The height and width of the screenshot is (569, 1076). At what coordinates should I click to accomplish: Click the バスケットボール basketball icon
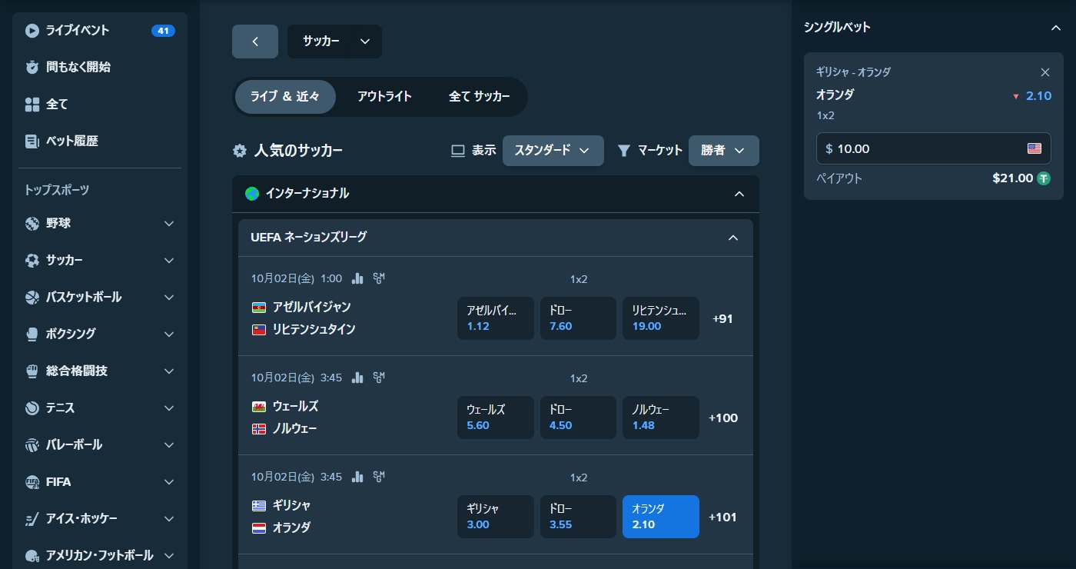pyautogui.click(x=32, y=298)
